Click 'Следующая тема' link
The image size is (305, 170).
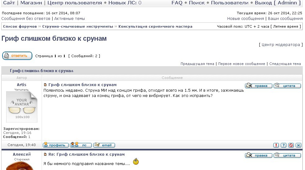(x=285, y=64)
